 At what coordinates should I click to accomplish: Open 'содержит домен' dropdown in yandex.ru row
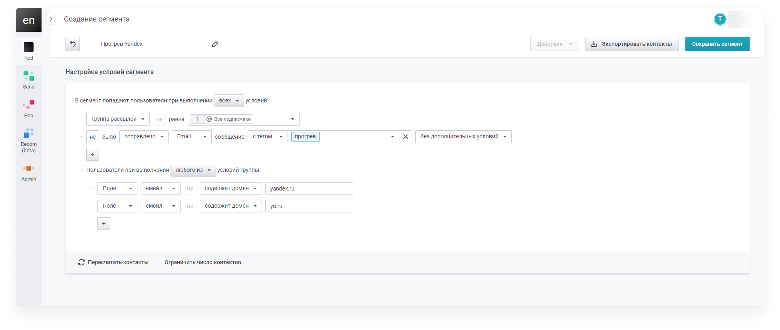click(x=231, y=189)
